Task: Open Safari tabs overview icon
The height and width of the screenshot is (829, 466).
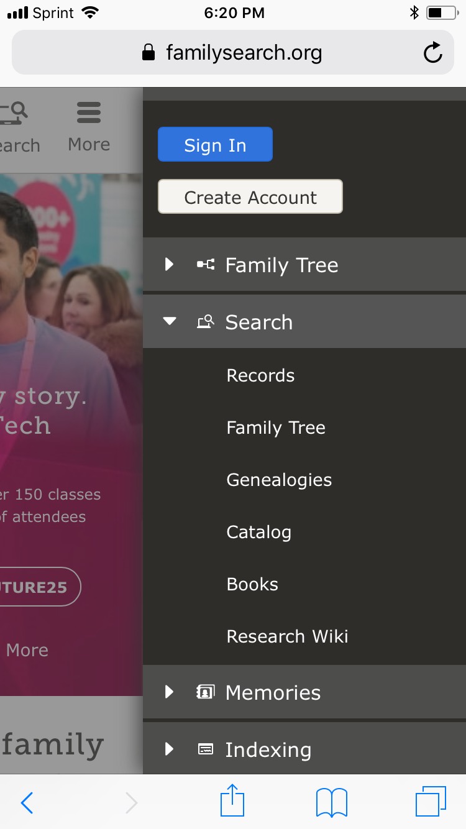Action: coord(431,802)
